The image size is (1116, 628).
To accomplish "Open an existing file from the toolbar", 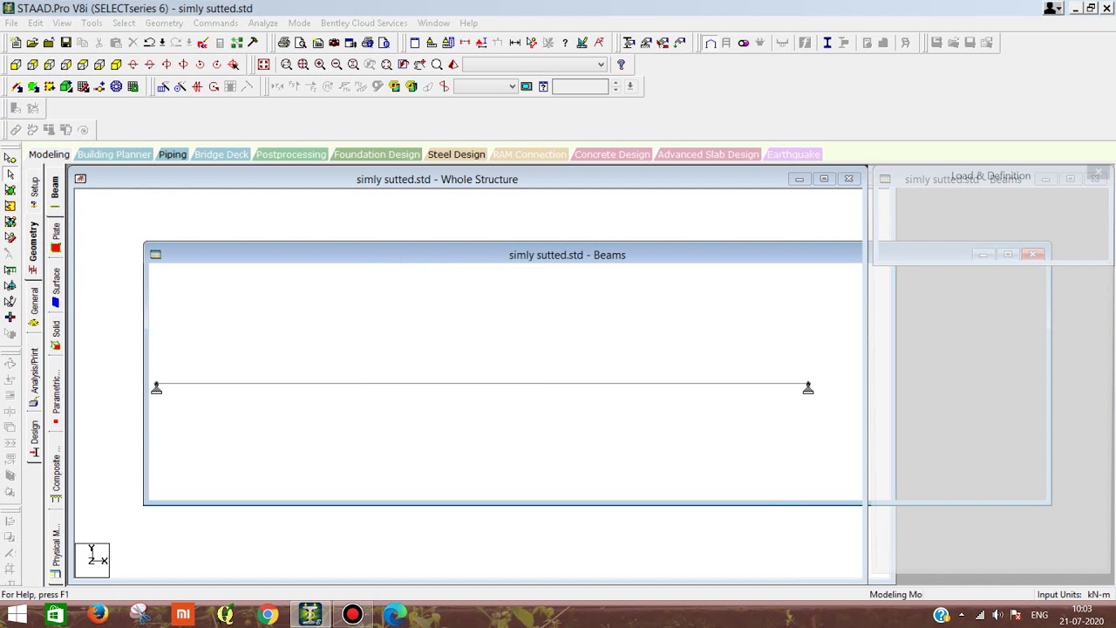I will coord(32,43).
